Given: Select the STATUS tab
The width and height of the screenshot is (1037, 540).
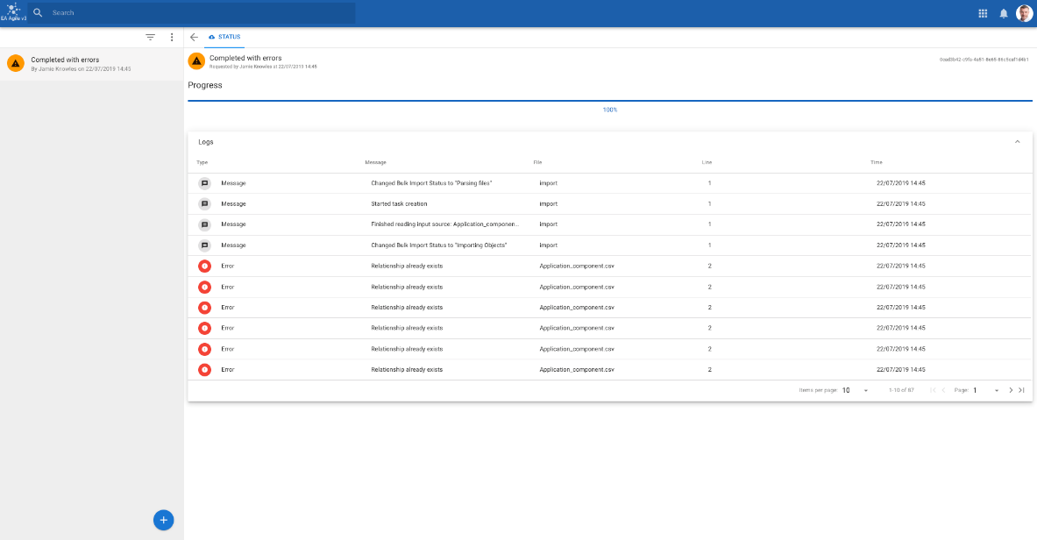Looking at the screenshot, I should [x=225, y=37].
